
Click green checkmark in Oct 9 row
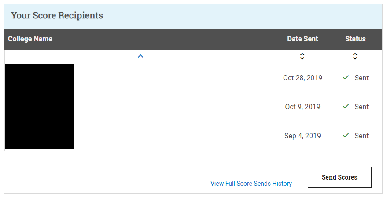click(x=346, y=107)
